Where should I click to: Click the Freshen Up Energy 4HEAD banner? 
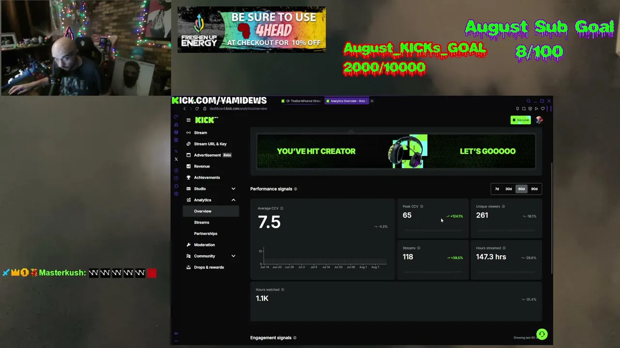[251, 29]
